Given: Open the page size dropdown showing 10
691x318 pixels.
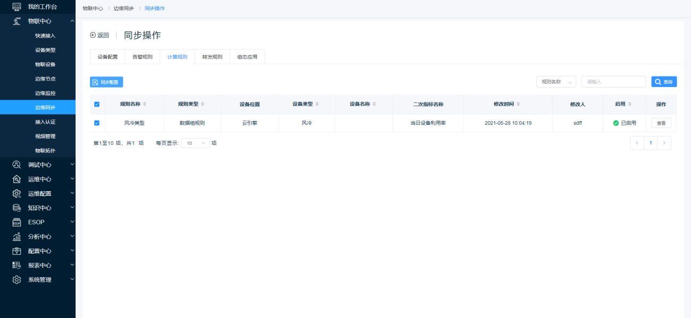Looking at the screenshot, I should click(x=195, y=143).
